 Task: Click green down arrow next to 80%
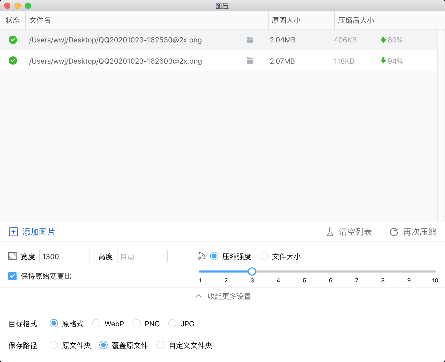(x=383, y=40)
